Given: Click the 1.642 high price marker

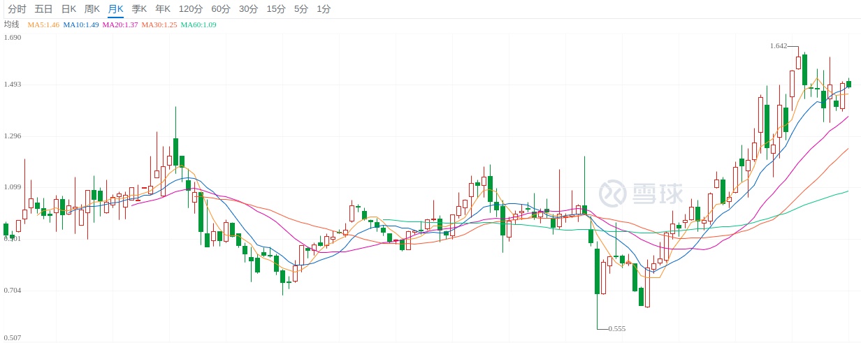Looking at the screenshot, I should point(779,46).
